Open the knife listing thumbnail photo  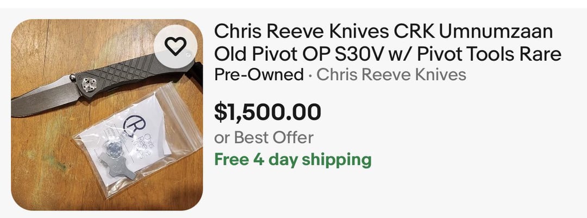107,114
